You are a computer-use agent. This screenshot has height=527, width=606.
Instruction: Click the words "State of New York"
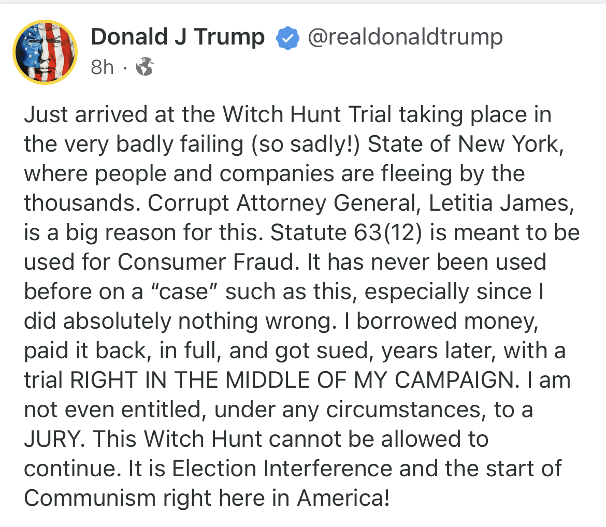pyautogui.click(x=465, y=144)
